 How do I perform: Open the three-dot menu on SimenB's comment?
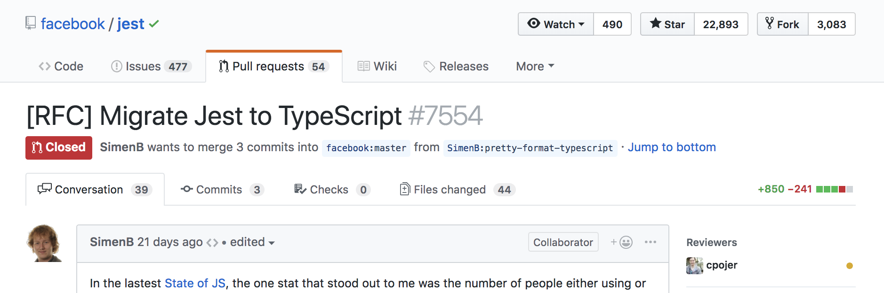651,242
